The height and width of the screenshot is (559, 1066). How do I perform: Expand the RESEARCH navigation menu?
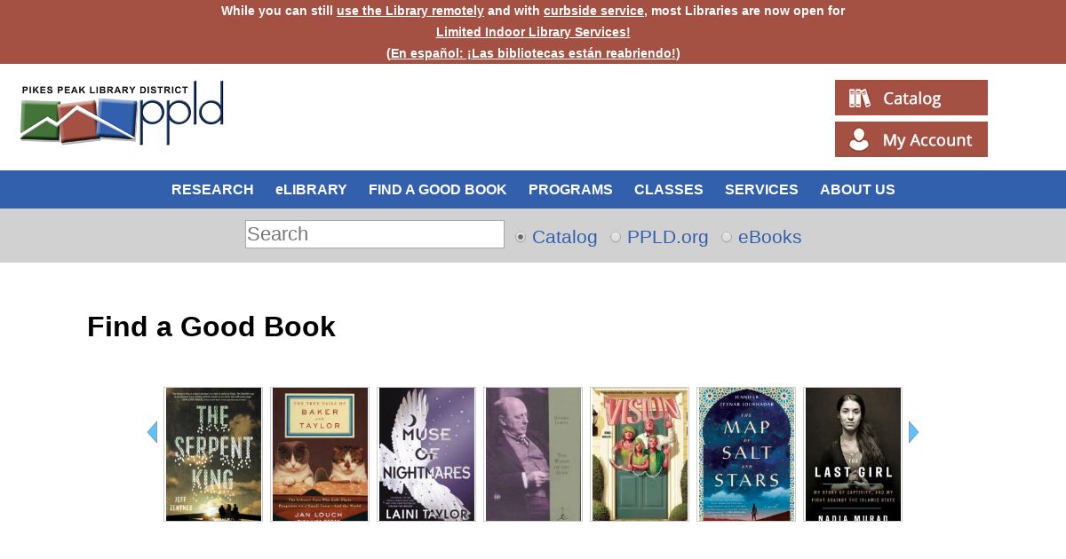[212, 190]
